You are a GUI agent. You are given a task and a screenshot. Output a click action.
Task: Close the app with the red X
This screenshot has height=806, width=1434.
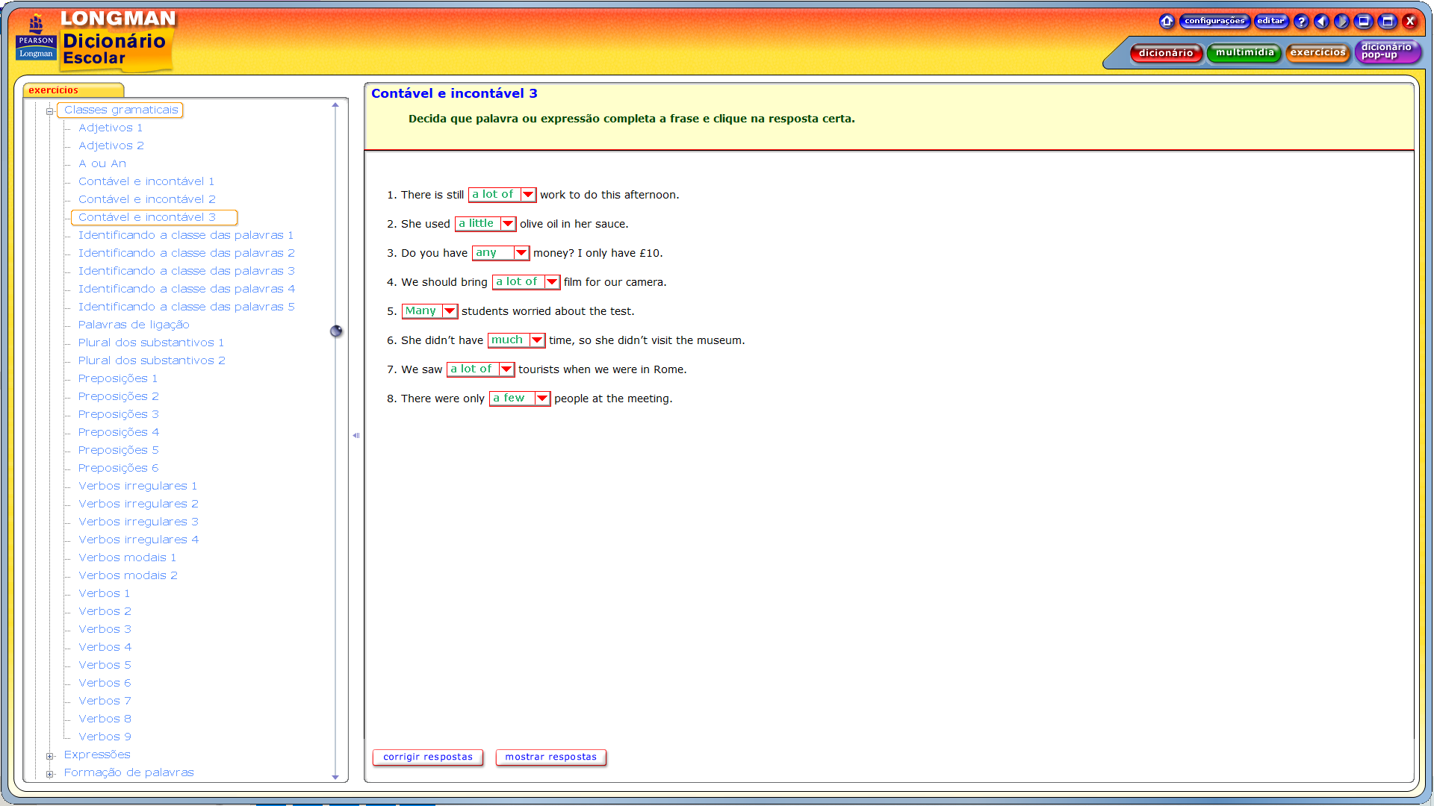1410,21
